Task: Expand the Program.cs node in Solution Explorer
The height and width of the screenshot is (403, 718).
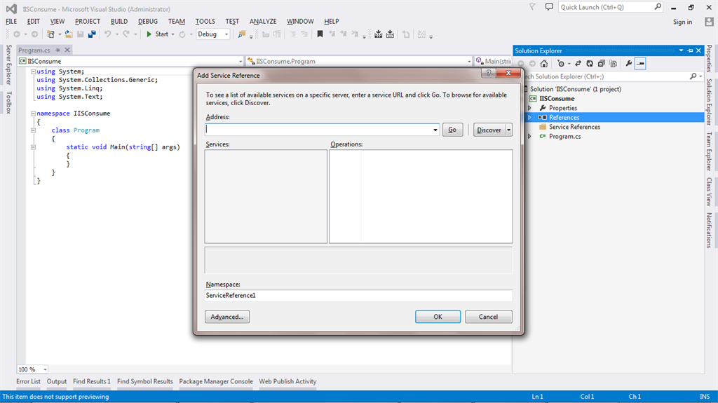Action: click(x=530, y=137)
